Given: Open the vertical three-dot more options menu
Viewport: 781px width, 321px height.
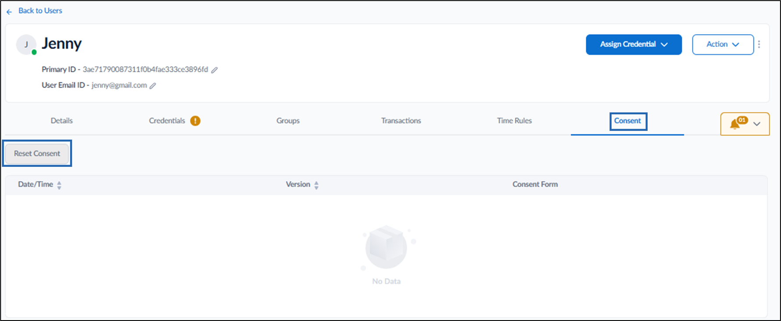Looking at the screenshot, I should [x=759, y=44].
